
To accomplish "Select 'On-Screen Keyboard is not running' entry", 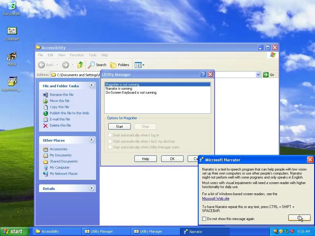I will tap(157, 92).
